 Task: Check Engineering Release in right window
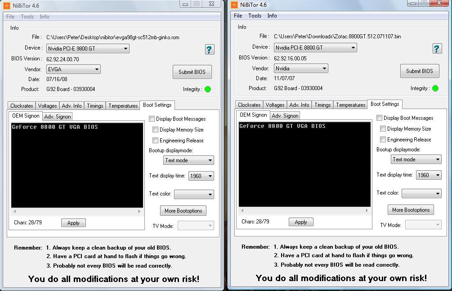tap(383, 140)
